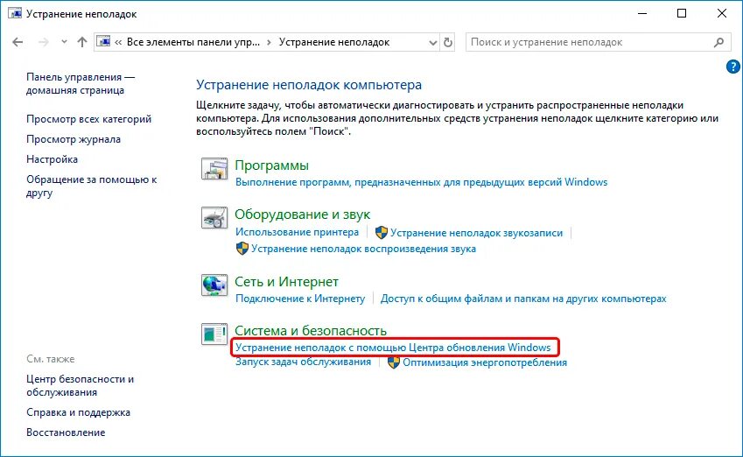Click shield icon next to Оптимизация энергопотребления
This screenshot has width=743, height=457.
point(394,362)
